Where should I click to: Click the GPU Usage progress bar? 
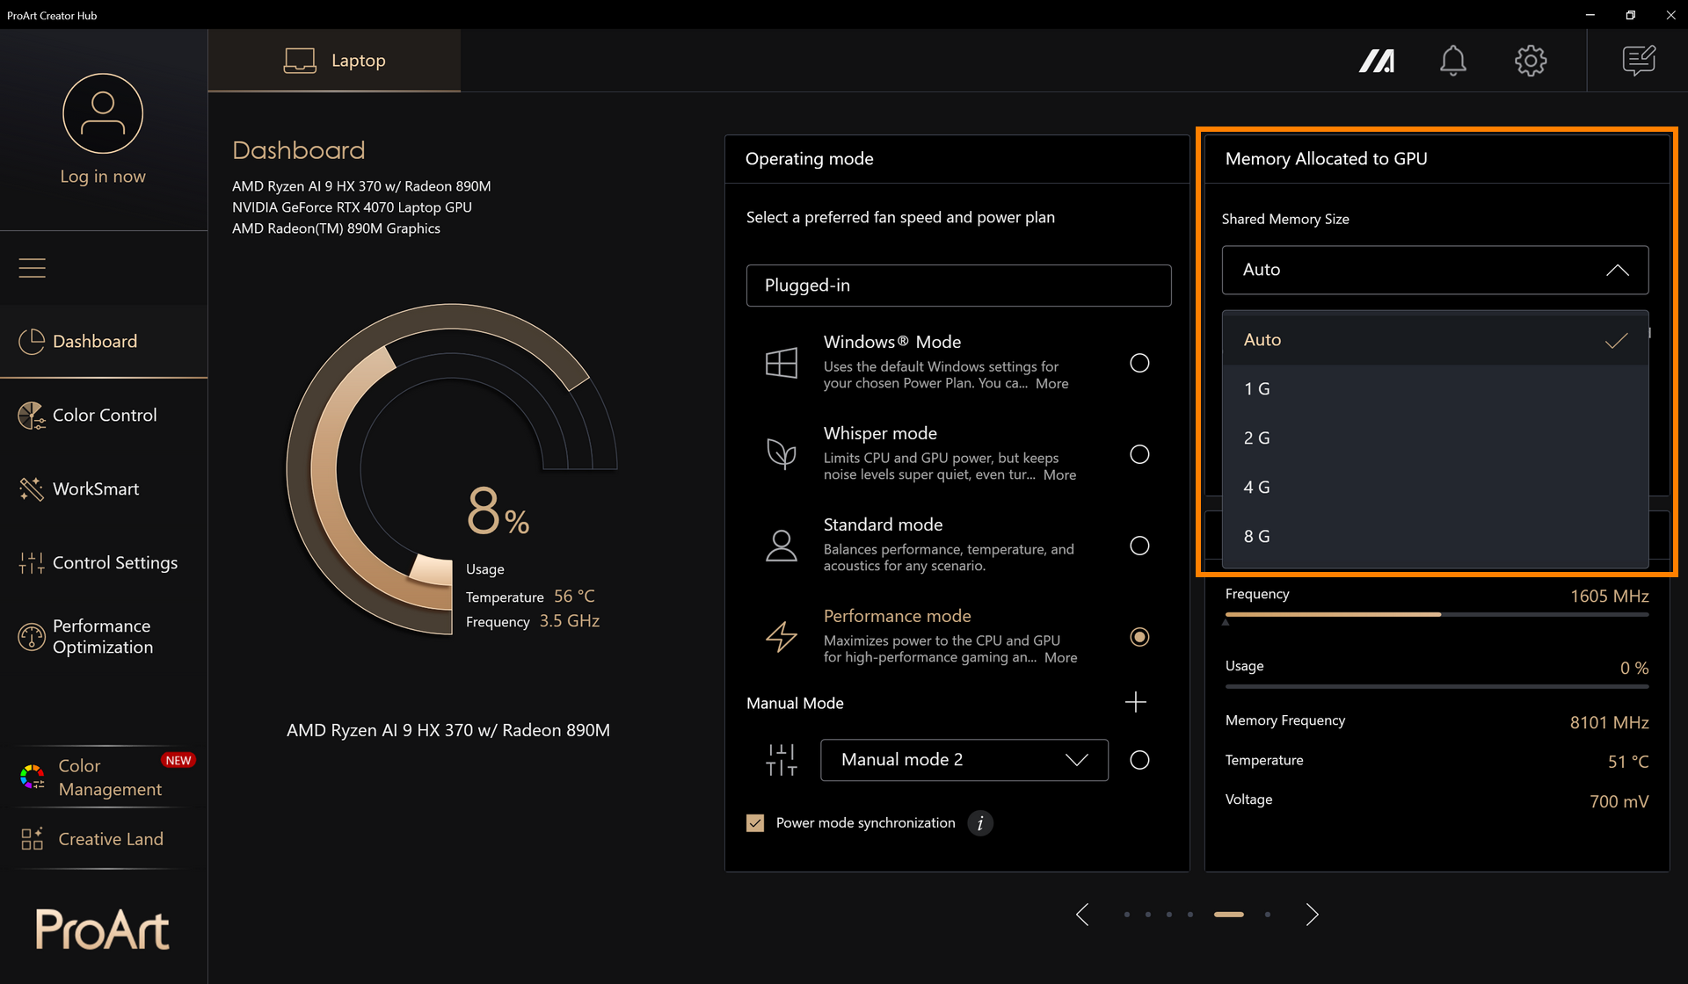click(1437, 686)
